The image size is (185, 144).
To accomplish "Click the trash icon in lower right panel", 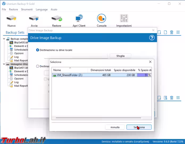I will tap(171, 98).
